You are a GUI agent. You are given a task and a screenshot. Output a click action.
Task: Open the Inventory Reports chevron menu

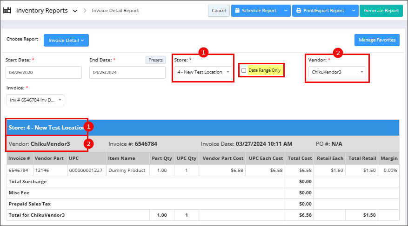pos(75,11)
